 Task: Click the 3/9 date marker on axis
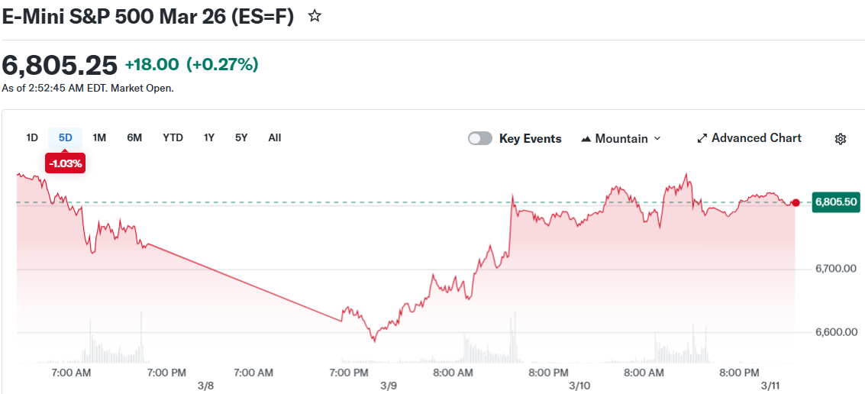pyautogui.click(x=389, y=386)
